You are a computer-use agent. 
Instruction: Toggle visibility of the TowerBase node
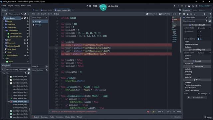tap(28, 24)
